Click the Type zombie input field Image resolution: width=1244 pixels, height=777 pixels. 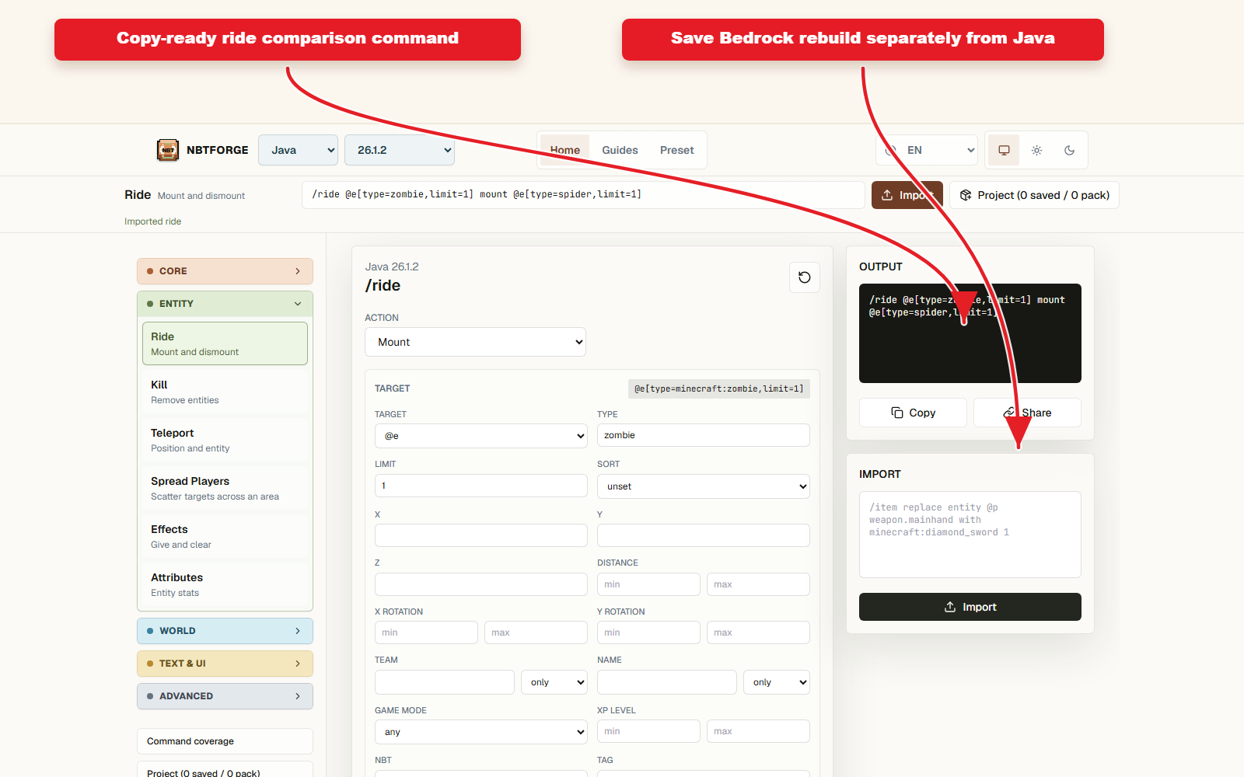point(703,435)
